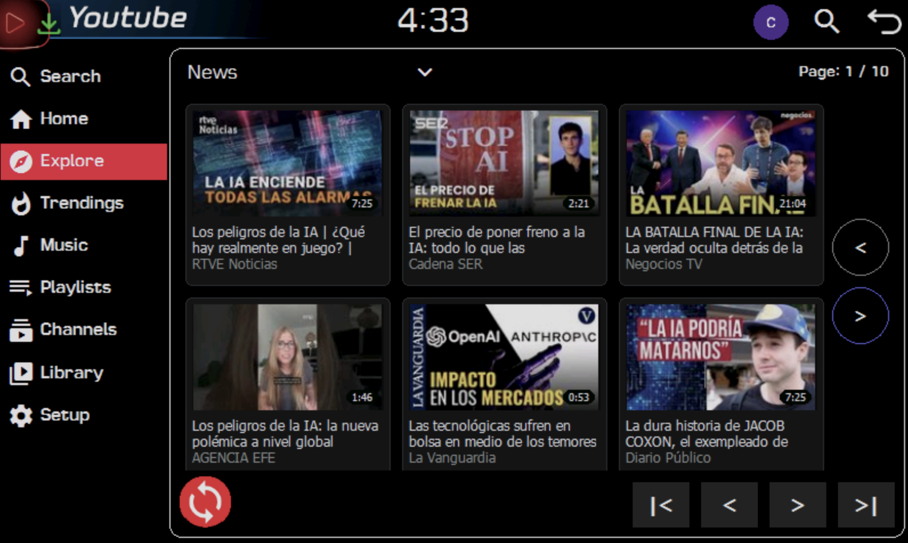Image resolution: width=908 pixels, height=543 pixels.
Task: Open the purple C account avatar
Action: click(x=771, y=22)
